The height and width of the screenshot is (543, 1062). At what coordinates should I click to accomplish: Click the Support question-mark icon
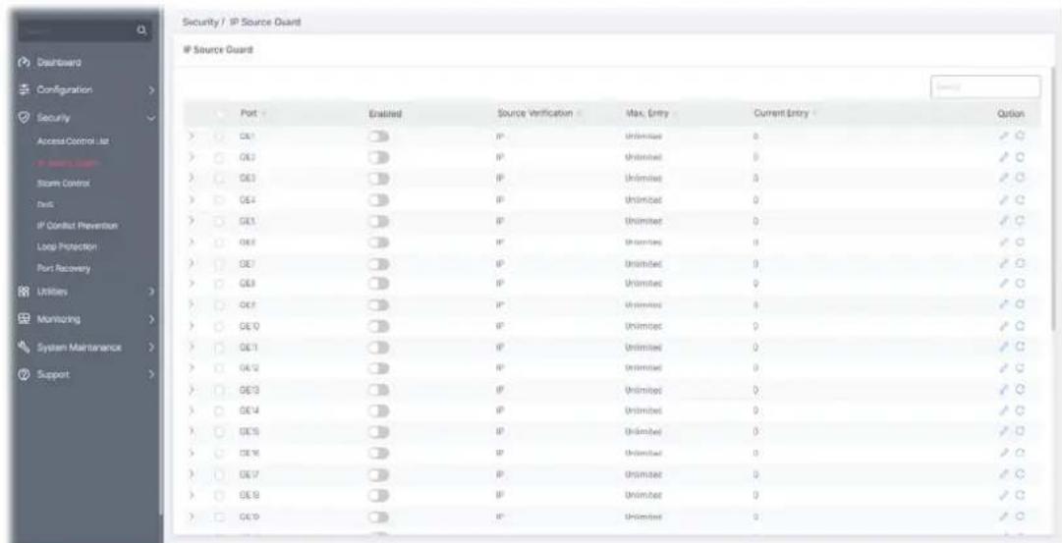[24, 374]
